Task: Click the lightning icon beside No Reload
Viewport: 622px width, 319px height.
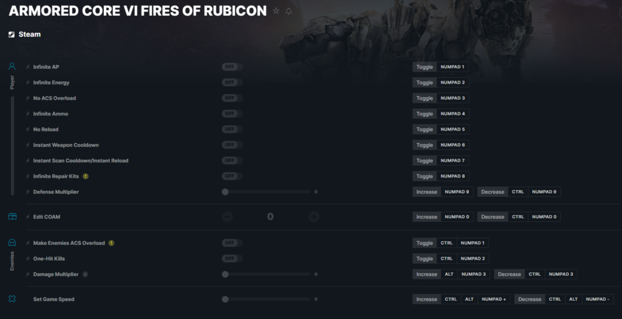Action: 28,129
